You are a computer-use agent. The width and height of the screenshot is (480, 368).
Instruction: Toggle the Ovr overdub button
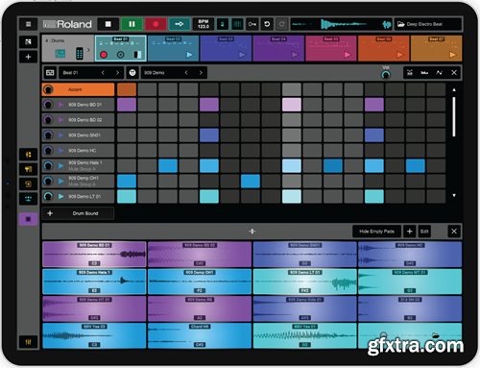coord(252,24)
